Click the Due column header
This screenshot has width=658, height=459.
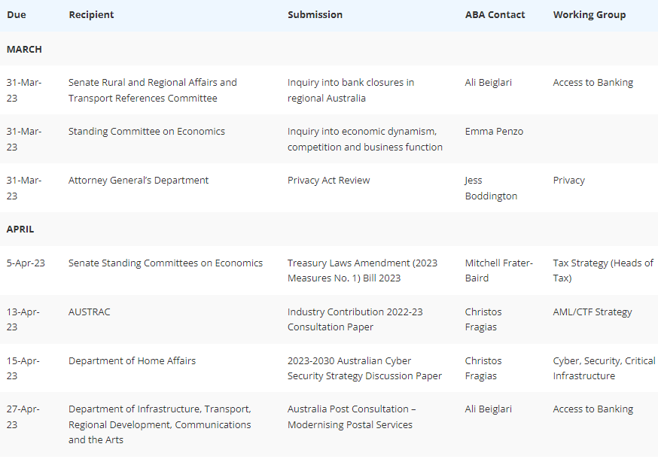tap(17, 15)
